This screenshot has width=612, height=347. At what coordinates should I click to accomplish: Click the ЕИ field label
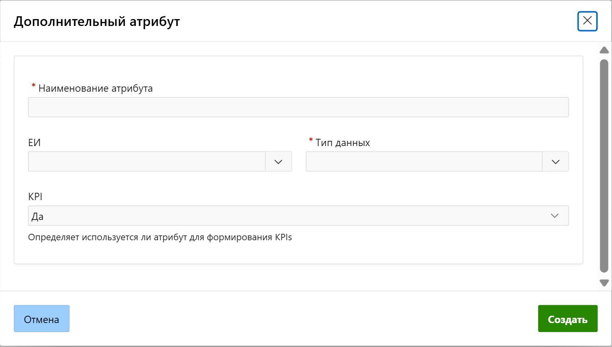(x=35, y=143)
